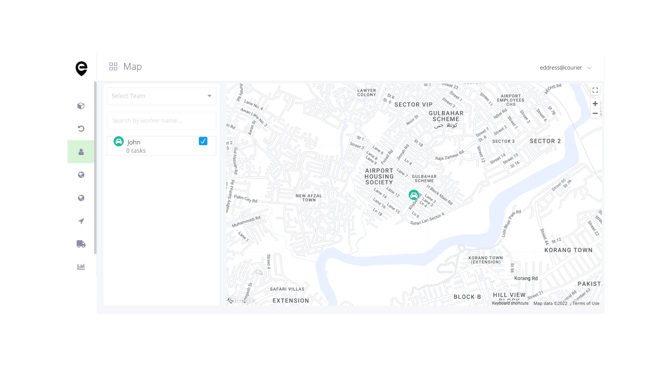Open the Terms of Use link
This screenshot has width=655, height=368.
click(585, 303)
